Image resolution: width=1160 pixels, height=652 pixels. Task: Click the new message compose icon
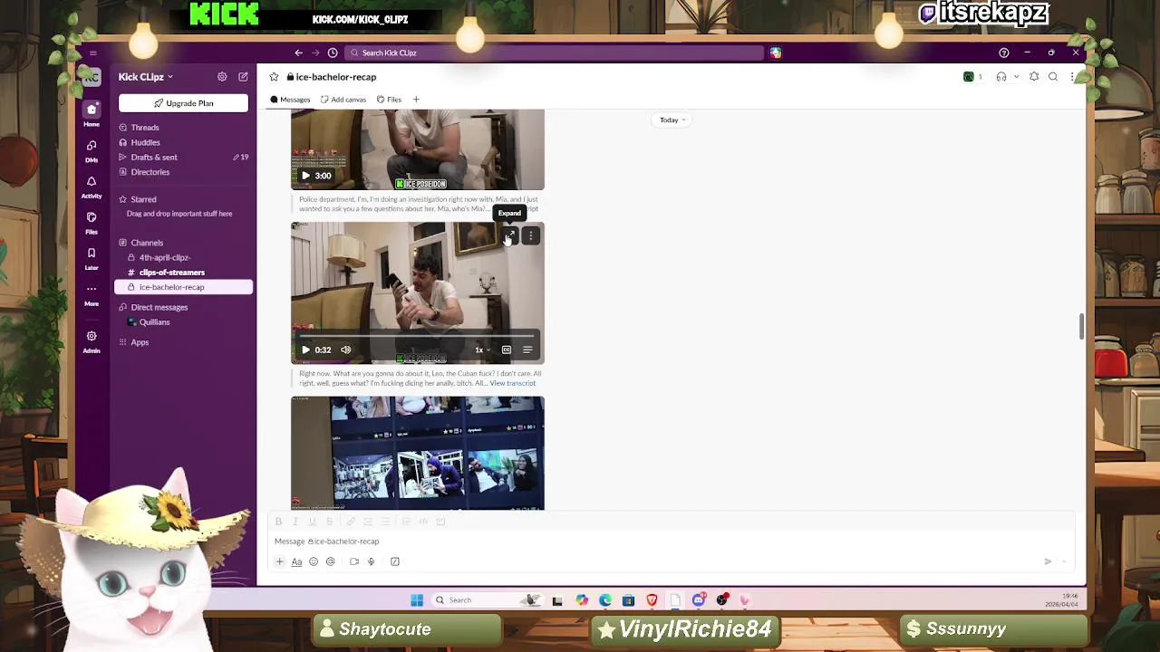coord(243,77)
